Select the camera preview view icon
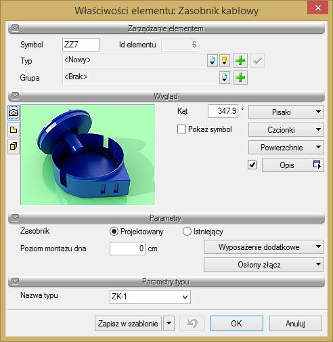Viewport: 333px width, 342px height. 14,112
